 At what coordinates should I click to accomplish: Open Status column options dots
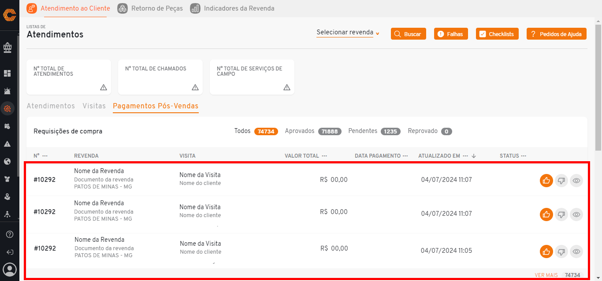pyautogui.click(x=524, y=156)
